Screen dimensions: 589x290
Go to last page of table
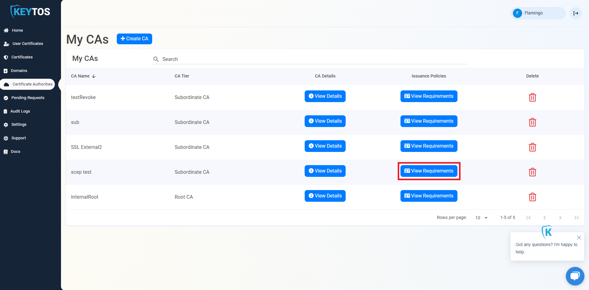576,218
